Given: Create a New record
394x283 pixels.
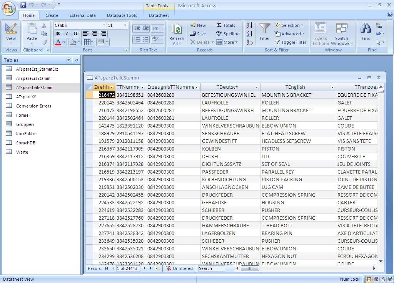Looking at the screenshot, I should [198, 25].
